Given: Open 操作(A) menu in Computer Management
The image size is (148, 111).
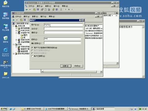Looking at the screenshot, I should 27,16.
